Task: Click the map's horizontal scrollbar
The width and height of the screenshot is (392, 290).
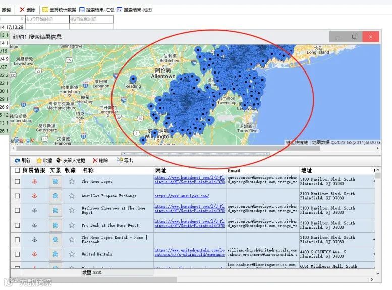Action: (x=168, y=148)
